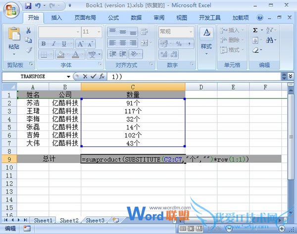Set top vertical alignment

112,32
